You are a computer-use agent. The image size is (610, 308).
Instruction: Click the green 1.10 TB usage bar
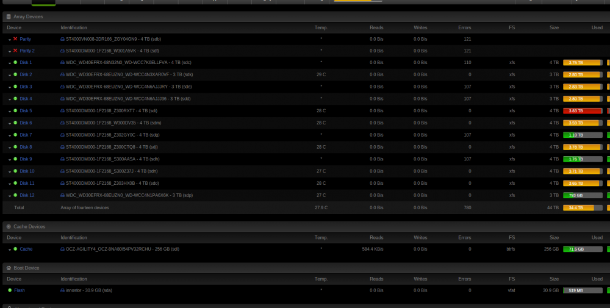[x=583, y=135]
